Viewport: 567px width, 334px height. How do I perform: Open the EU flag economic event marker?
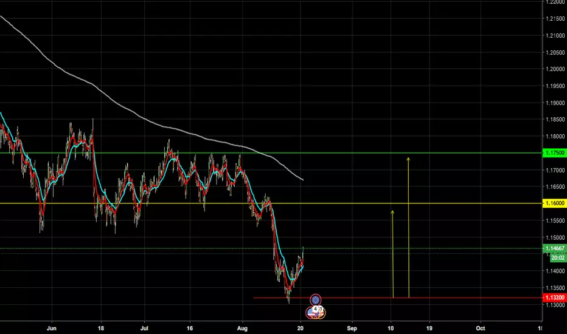[x=315, y=300]
